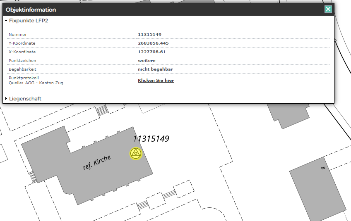Open the 'Klicken Sie hier' Punktprotokoll link
351x221 pixels.
(x=156, y=81)
